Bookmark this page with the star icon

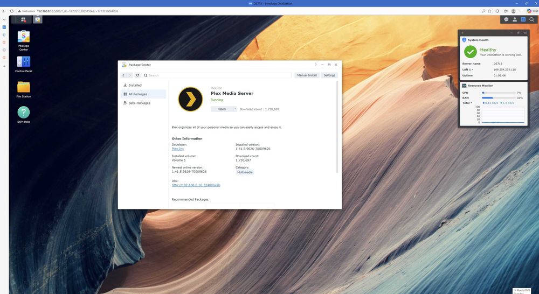(x=489, y=11)
